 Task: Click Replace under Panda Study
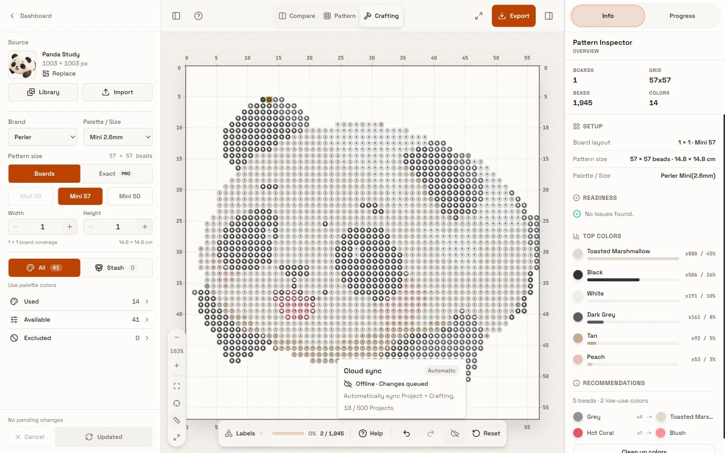pos(59,73)
